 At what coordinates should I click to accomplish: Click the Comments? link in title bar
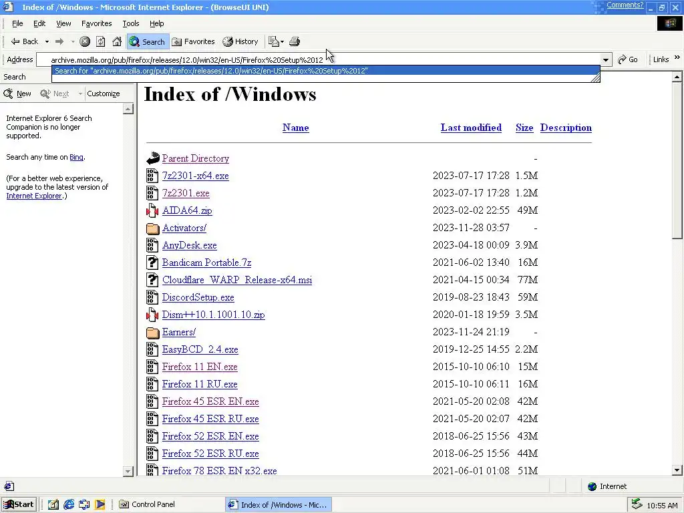click(x=625, y=5)
